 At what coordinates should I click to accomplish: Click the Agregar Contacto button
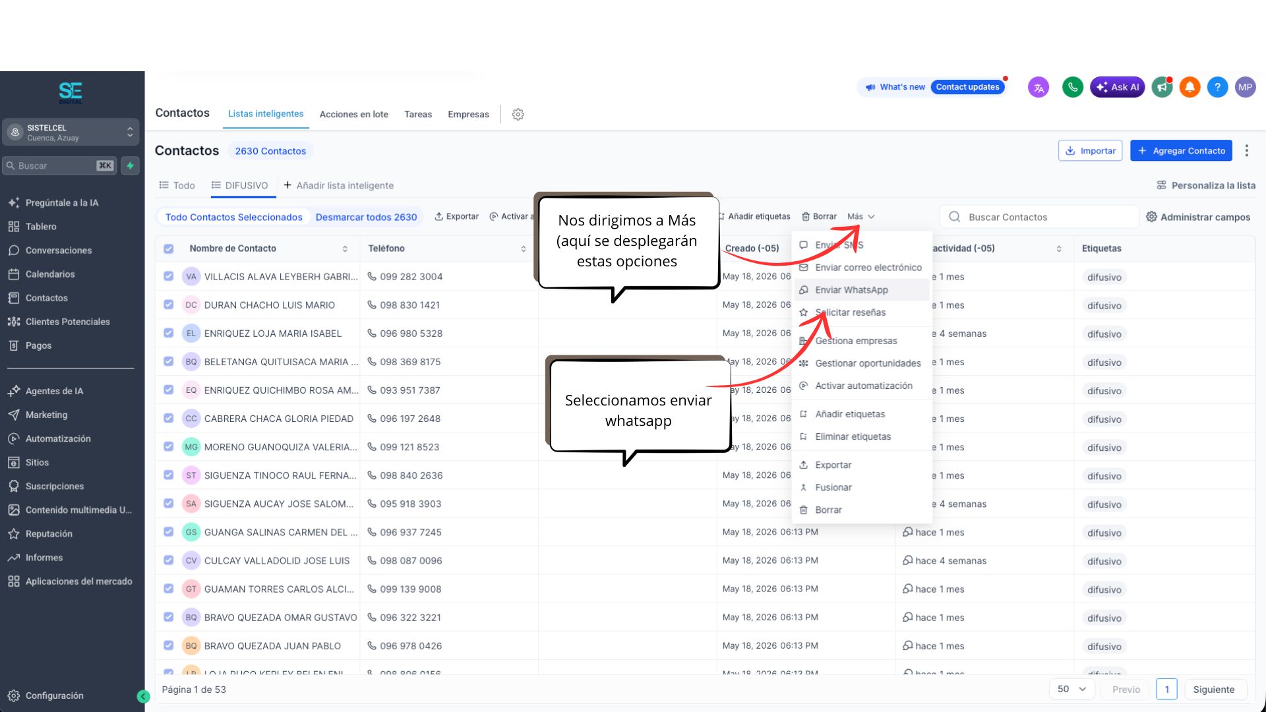point(1182,150)
